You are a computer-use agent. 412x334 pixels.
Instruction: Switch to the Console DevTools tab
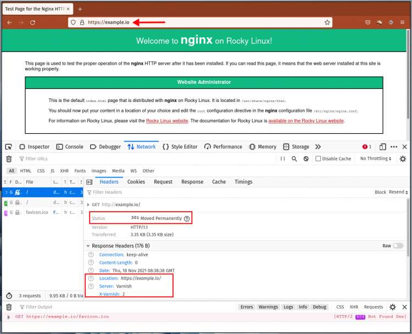(x=70, y=147)
